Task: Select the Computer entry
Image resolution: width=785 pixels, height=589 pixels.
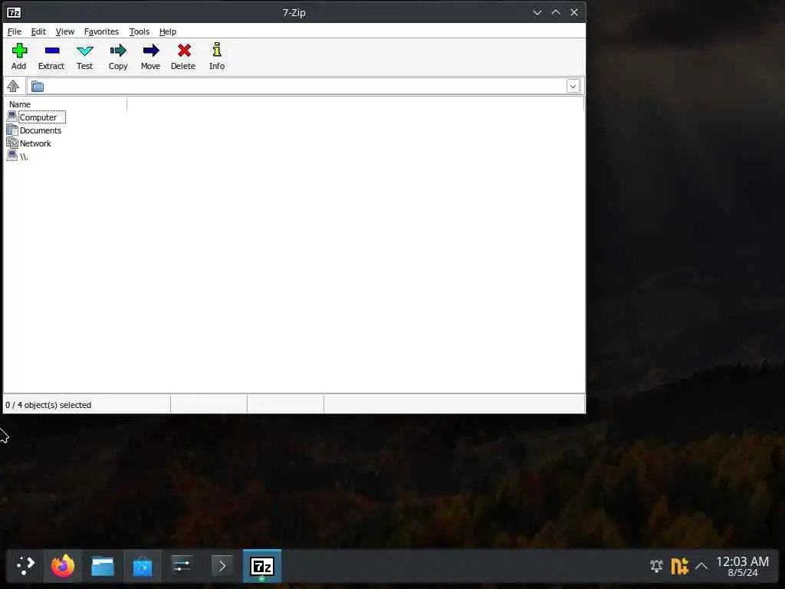Action: click(38, 117)
